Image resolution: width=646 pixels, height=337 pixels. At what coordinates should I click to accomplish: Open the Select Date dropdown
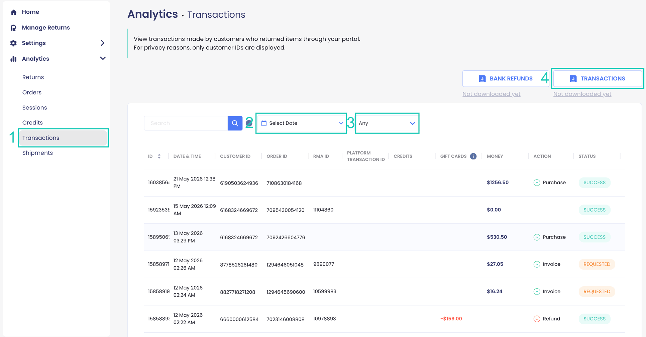tap(301, 123)
